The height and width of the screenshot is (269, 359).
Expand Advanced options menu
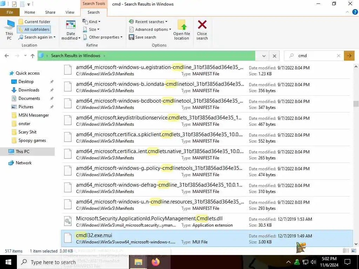tap(150, 29)
